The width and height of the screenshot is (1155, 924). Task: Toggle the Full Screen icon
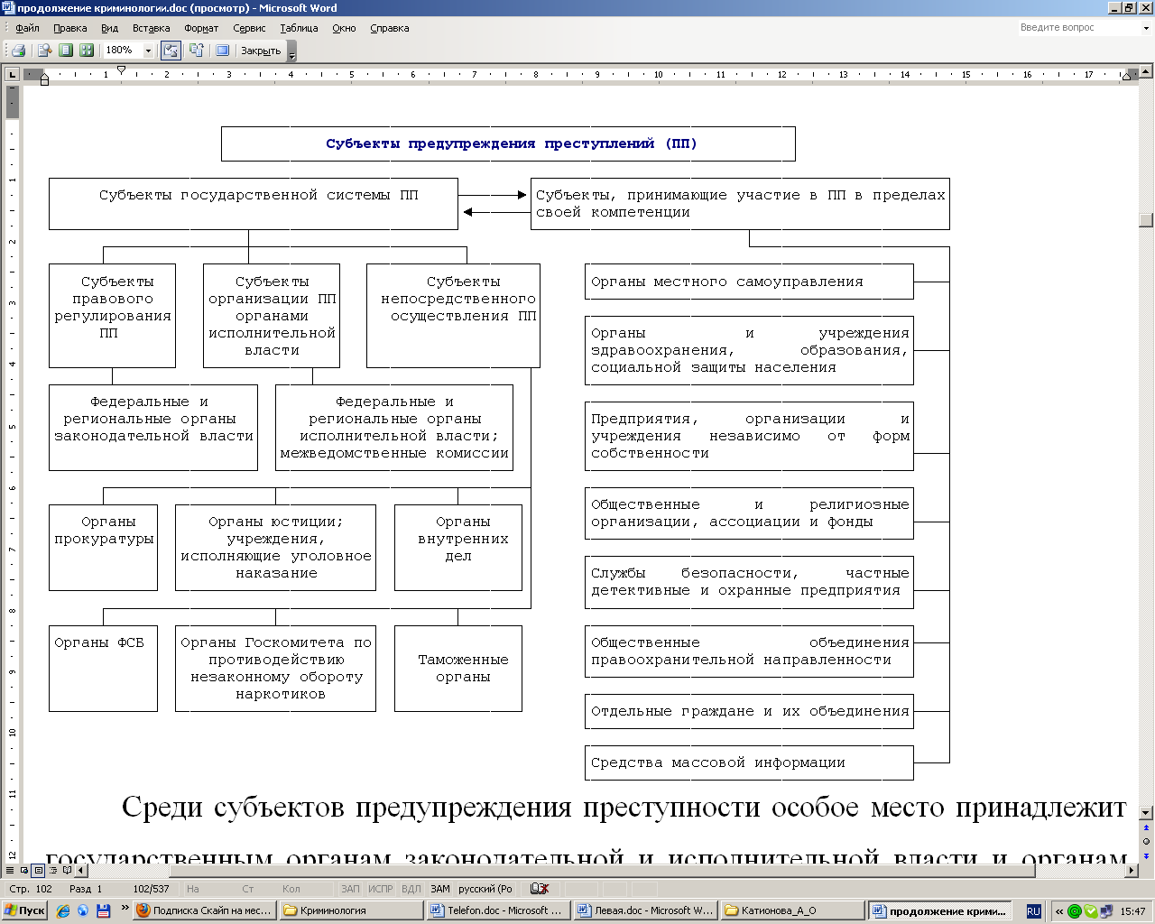click(x=223, y=51)
